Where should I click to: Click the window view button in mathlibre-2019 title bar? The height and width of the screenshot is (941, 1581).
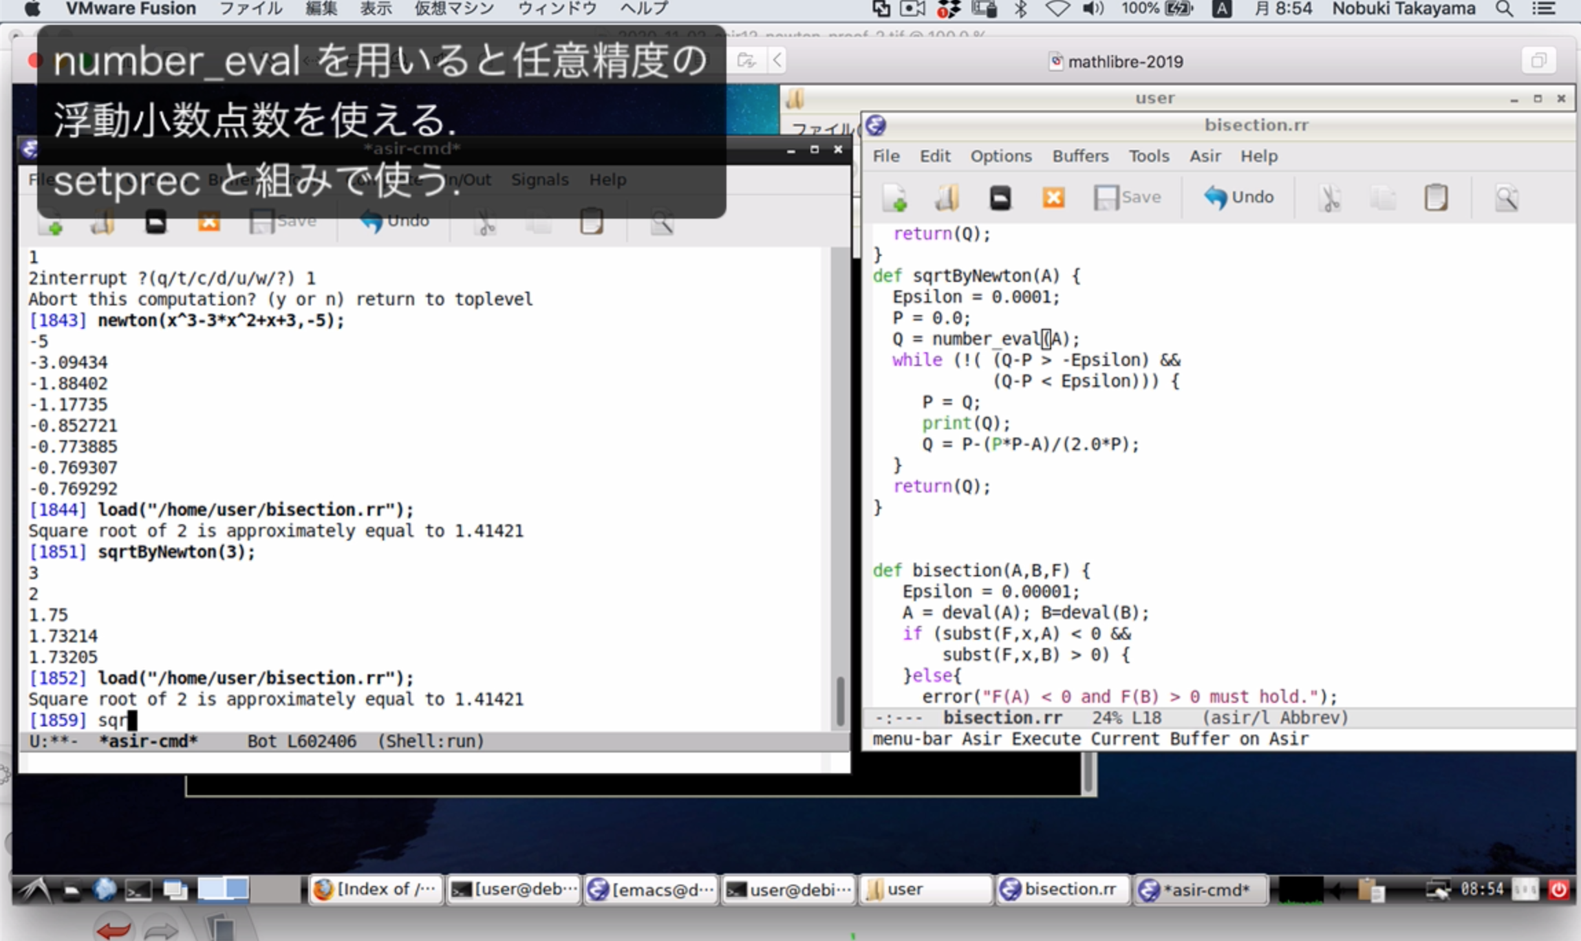[1538, 61]
